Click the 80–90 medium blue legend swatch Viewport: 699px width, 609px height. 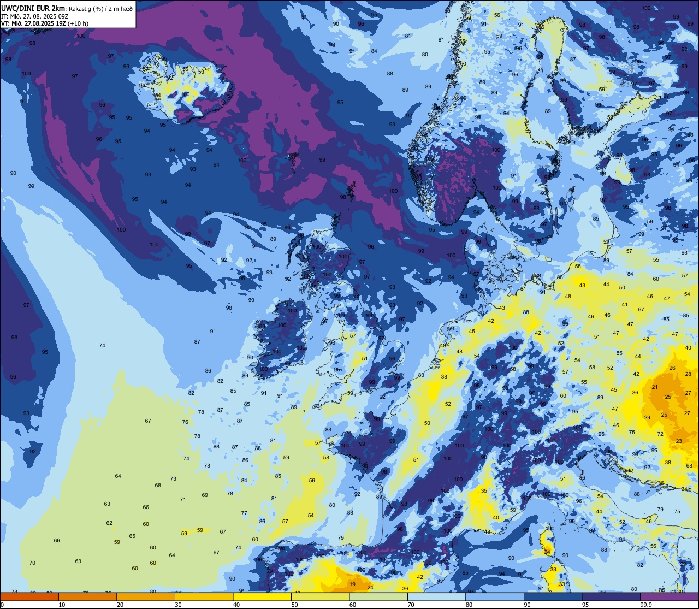(x=495, y=597)
